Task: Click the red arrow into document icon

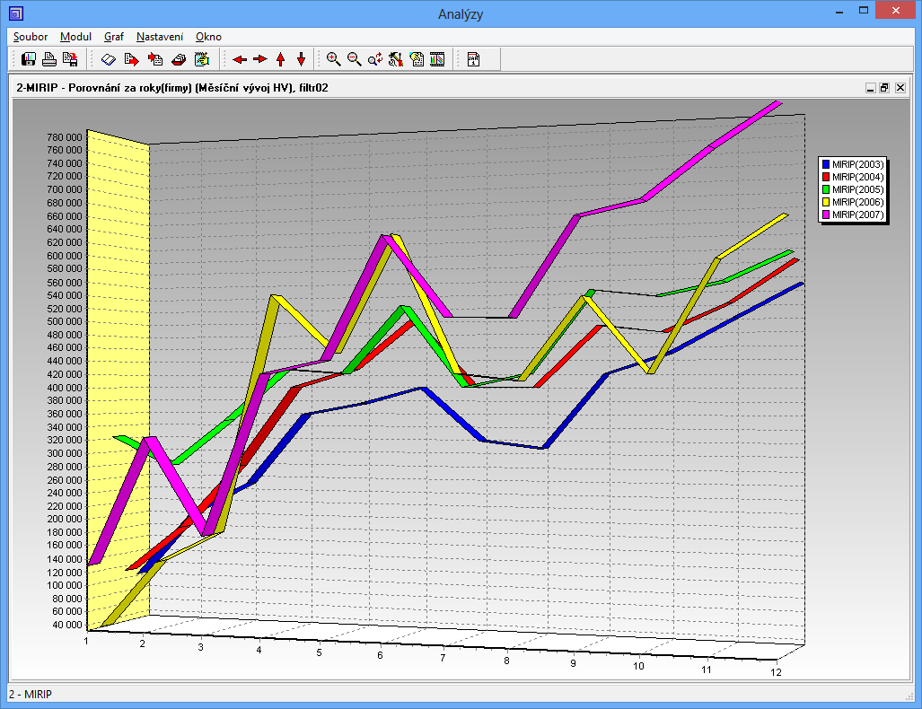Action: pos(155,59)
